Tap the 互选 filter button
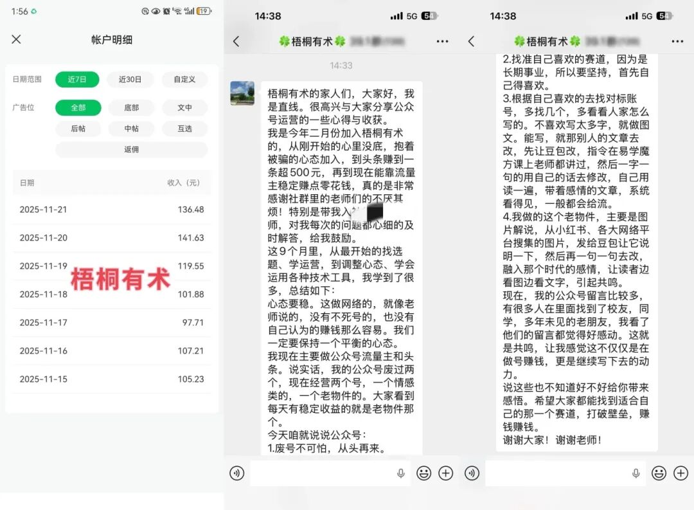Image resolution: width=694 pixels, height=510 pixels. click(184, 129)
